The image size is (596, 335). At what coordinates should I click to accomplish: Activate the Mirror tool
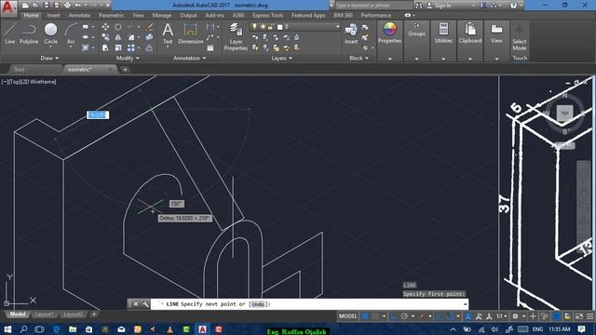point(118,37)
